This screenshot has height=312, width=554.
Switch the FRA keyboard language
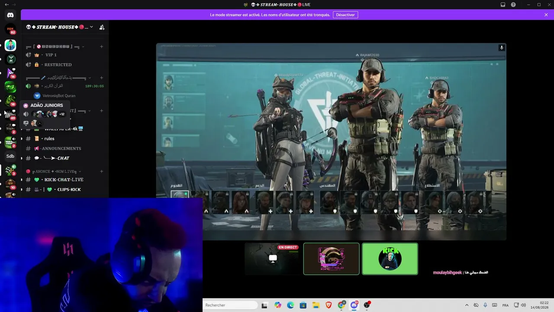coord(506,305)
